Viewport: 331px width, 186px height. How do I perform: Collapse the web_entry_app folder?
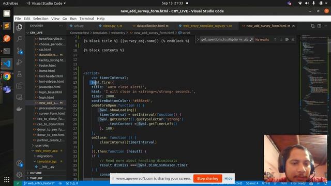coord(46,151)
